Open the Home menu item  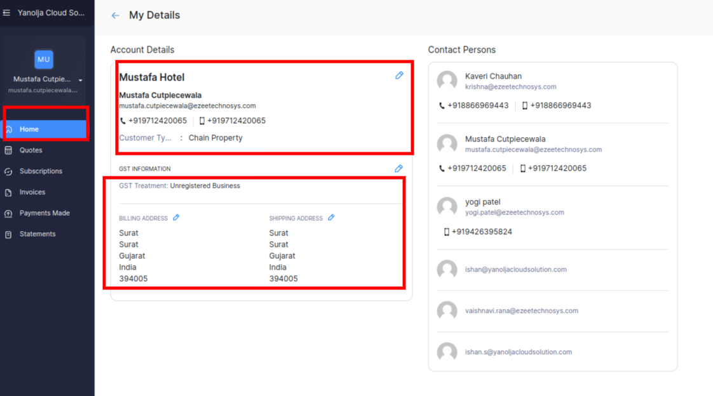pyautogui.click(x=29, y=129)
